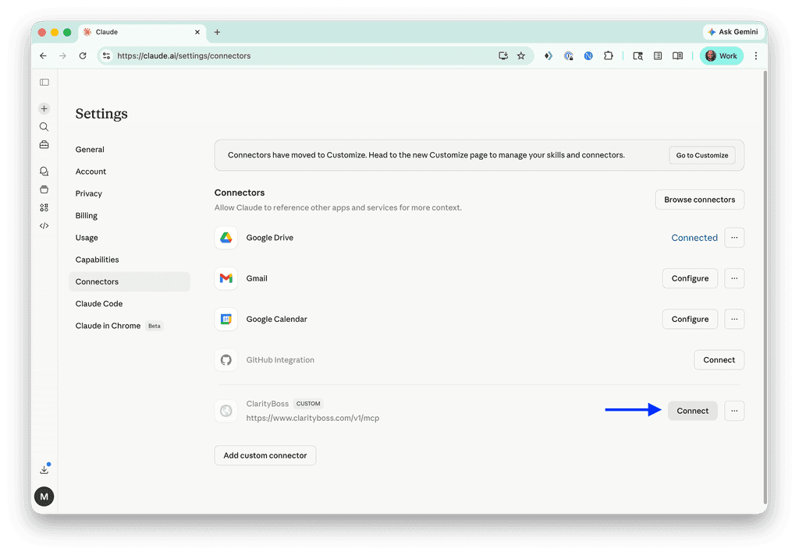Open the code icon in the sidebar
The height and width of the screenshot is (555, 799).
click(44, 226)
